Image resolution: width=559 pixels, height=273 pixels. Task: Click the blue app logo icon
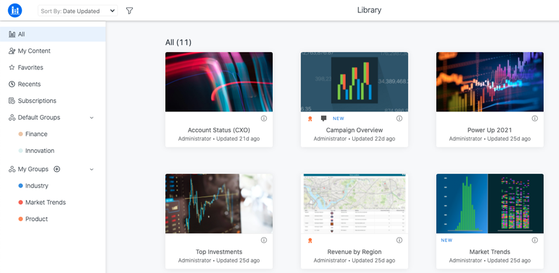point(15,11)
